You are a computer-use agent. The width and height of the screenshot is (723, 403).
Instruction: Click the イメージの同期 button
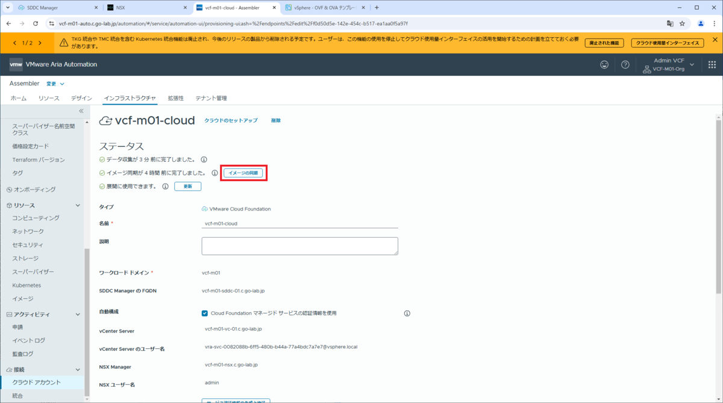[x=243, y=173]
